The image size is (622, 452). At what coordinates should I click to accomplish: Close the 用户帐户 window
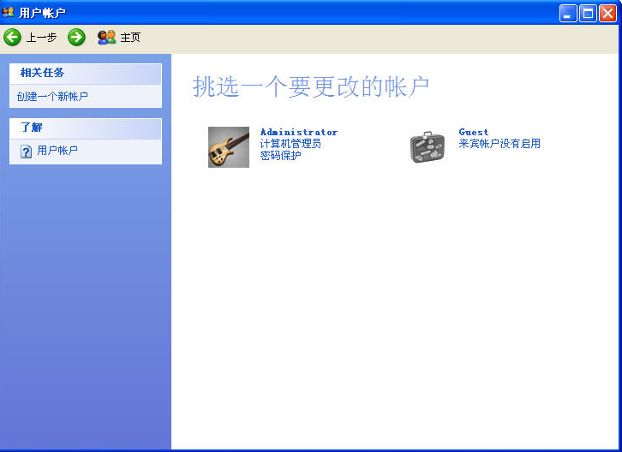coord(607,14)
